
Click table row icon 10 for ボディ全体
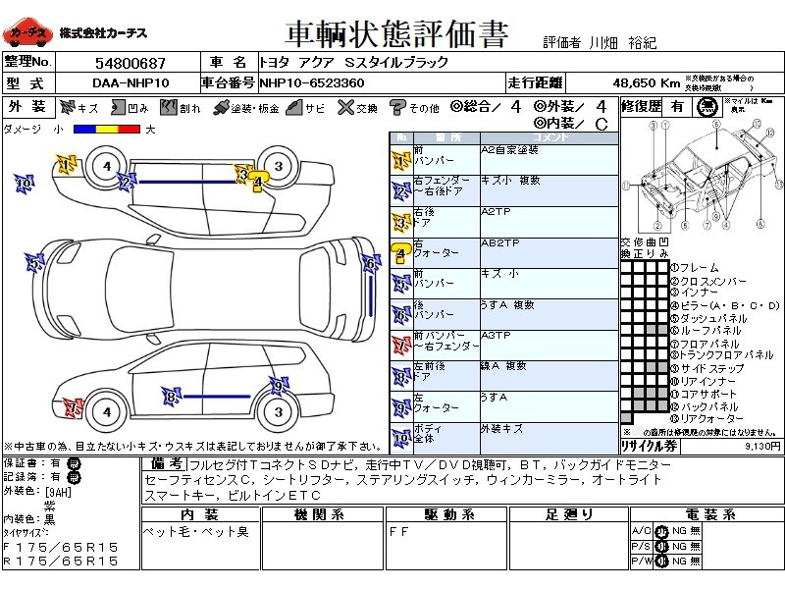401,439
